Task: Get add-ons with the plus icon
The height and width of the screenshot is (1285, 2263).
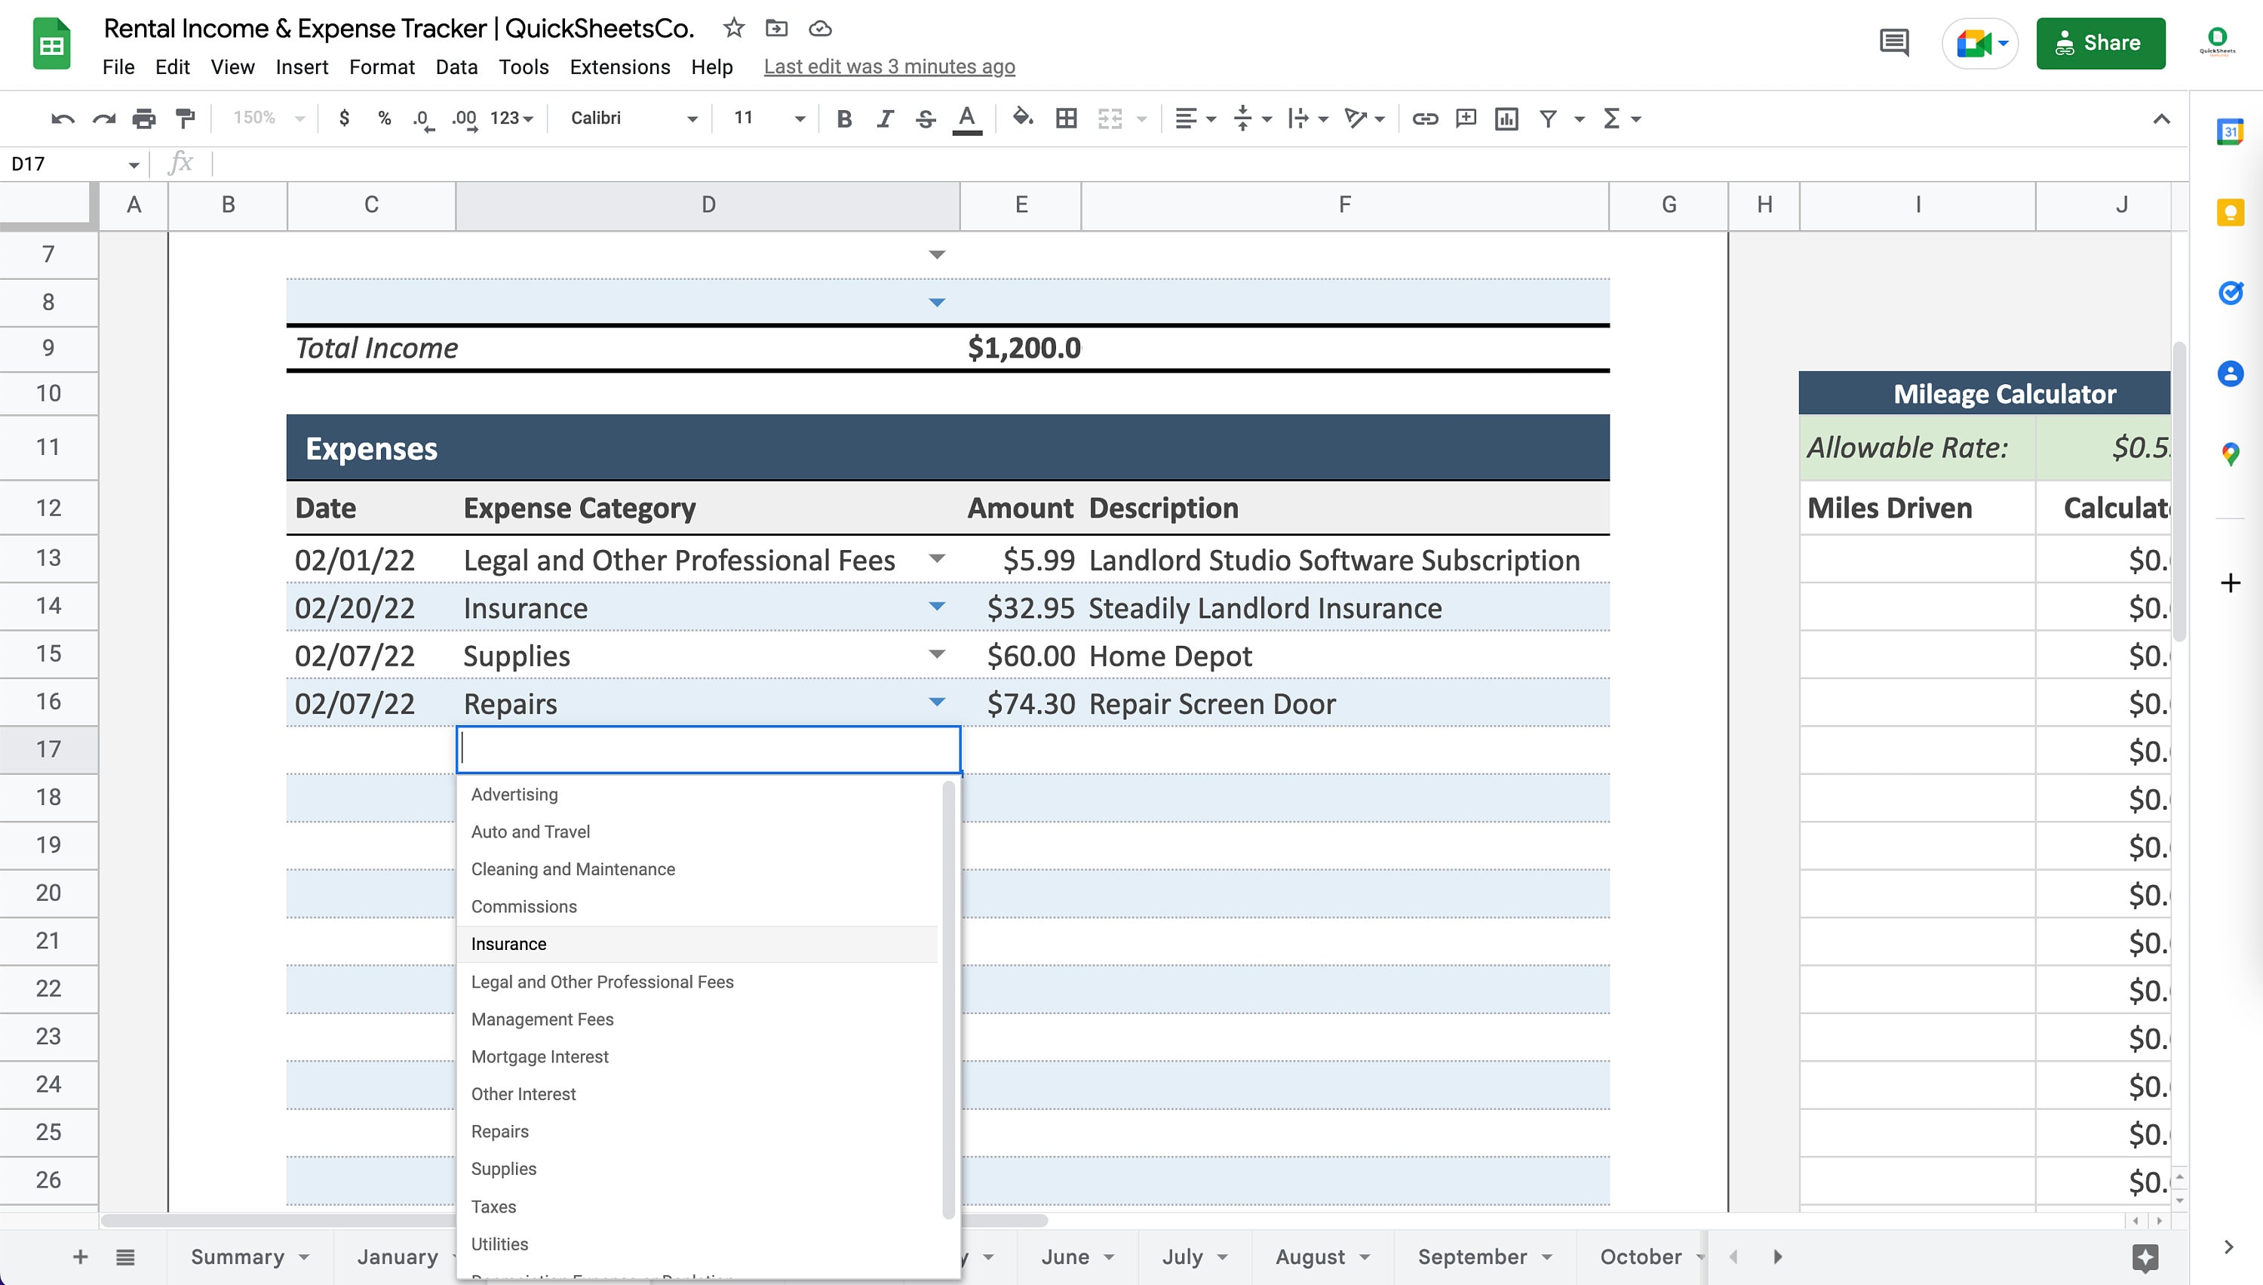Action: [2231, 583]
